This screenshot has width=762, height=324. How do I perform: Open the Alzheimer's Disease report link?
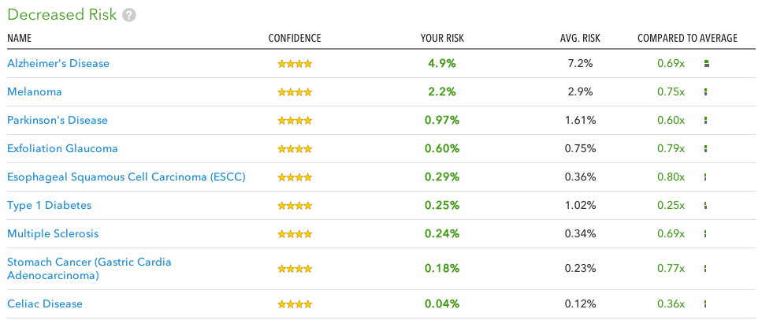(58, 63)
